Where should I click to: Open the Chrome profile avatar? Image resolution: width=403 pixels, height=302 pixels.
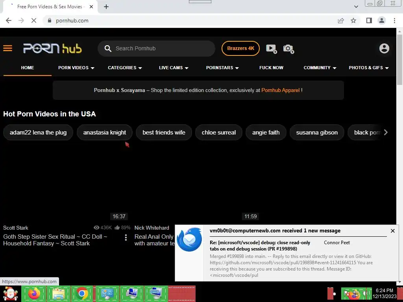[x=382, y=20]
